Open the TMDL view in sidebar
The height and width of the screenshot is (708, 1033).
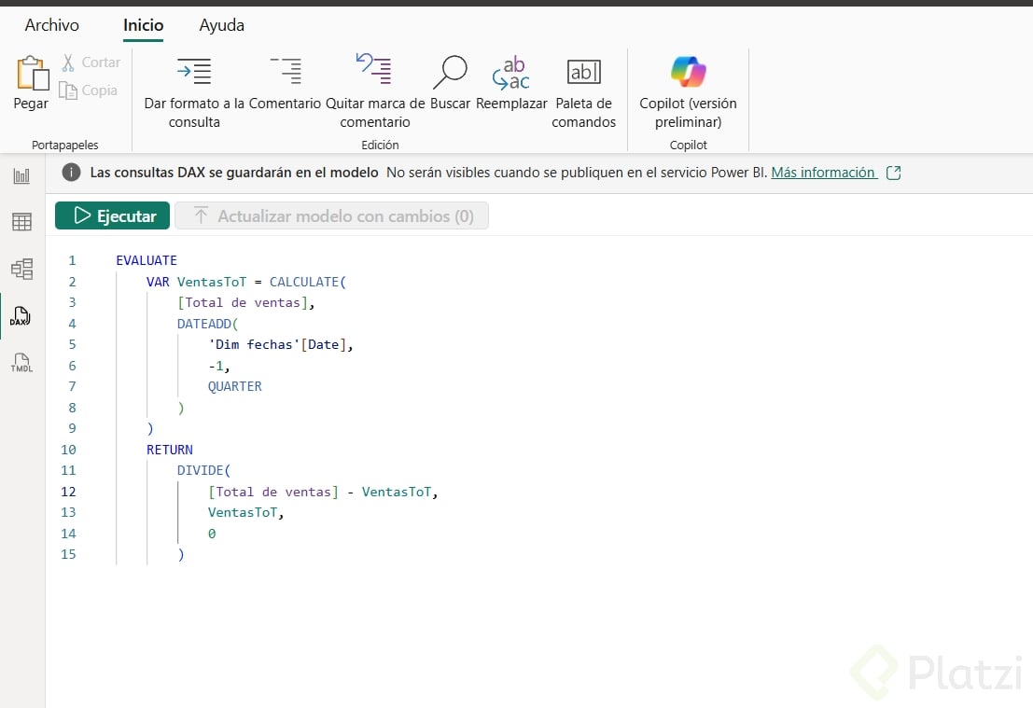pyautogui.click(x=21, y=364)
